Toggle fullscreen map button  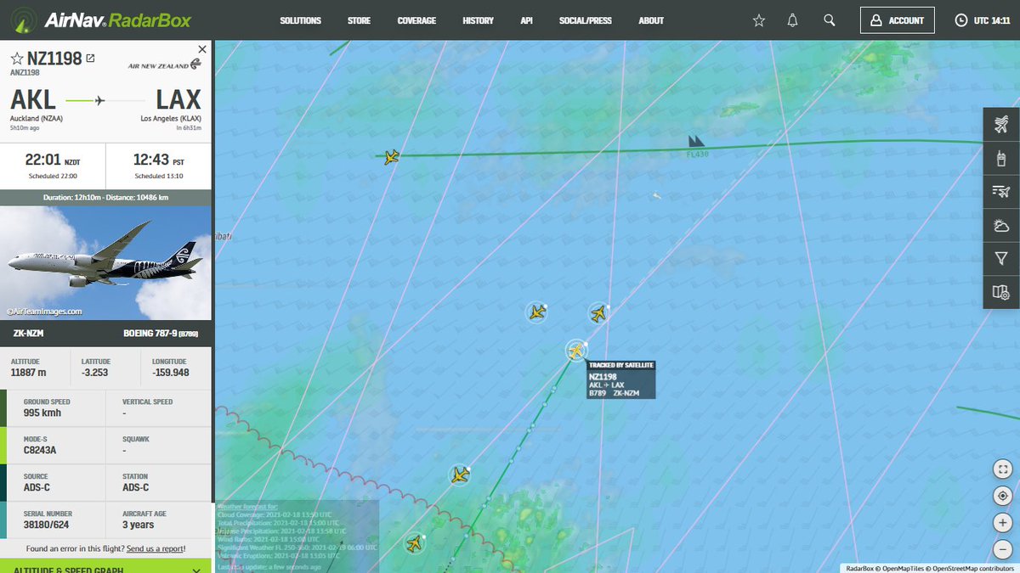1003,469
